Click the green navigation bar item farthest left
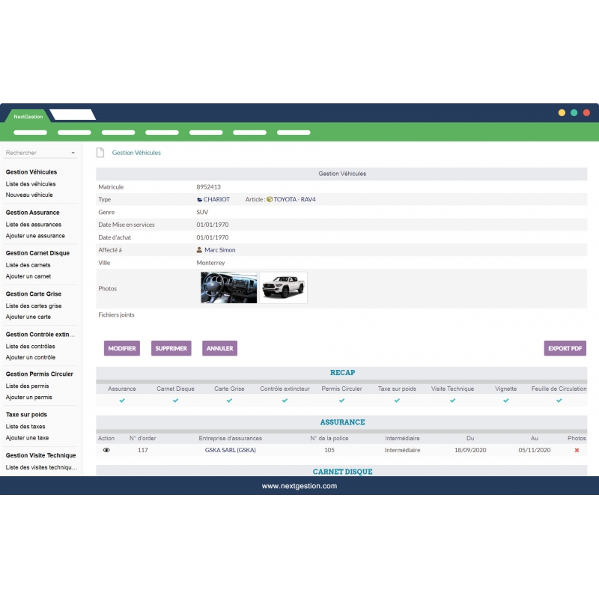This screenshot has width=599, height=599. [28, 132]
